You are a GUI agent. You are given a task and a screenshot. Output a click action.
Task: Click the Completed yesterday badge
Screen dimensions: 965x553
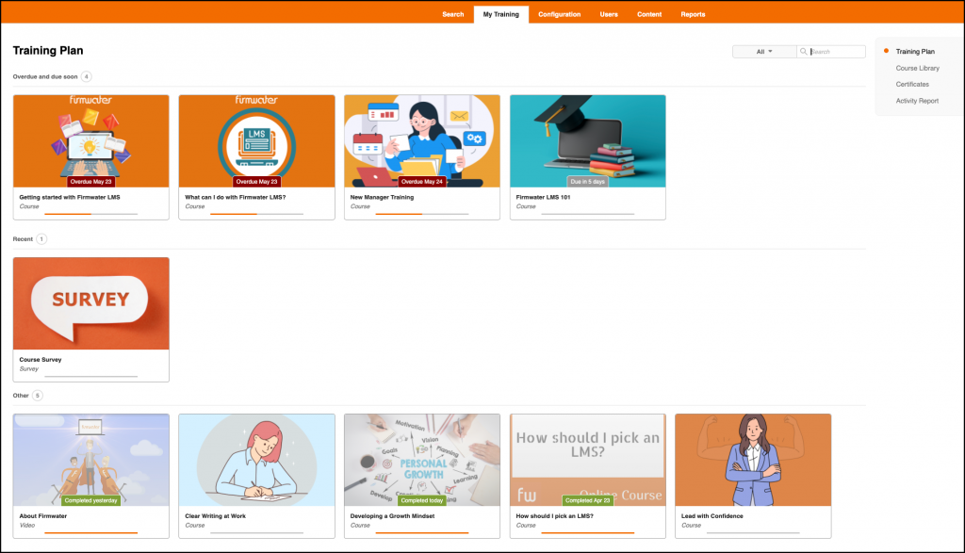pyautogui.click(x=91, y=500)
